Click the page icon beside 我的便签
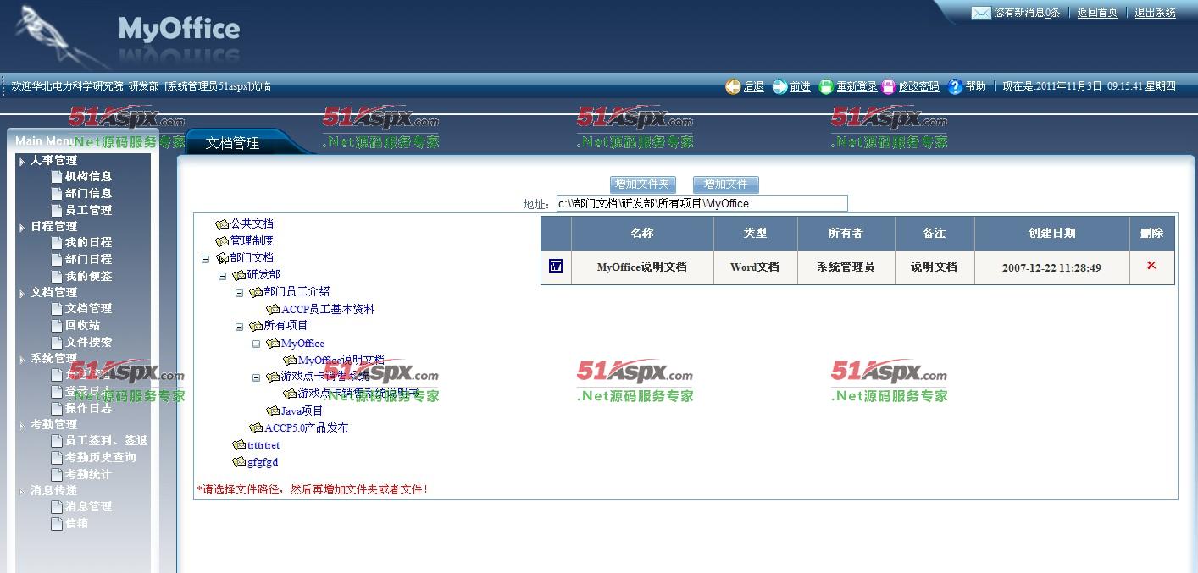Viewport: 1198px width, 573px height. [x=57, y=276]
